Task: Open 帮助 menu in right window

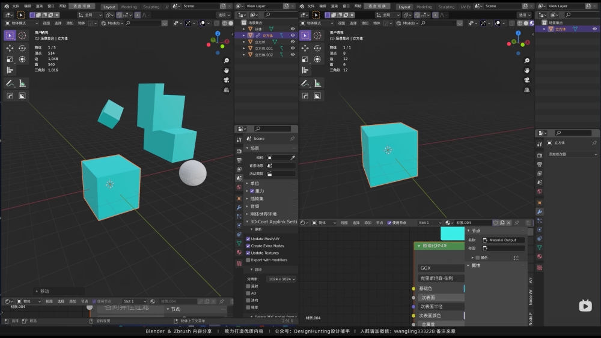Action: (x=358, y=6)
